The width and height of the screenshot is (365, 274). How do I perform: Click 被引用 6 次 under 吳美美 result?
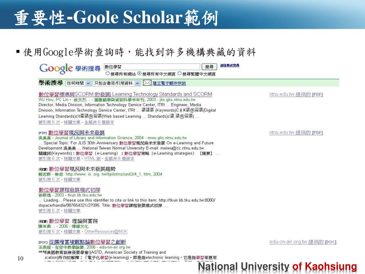point(49,159)
